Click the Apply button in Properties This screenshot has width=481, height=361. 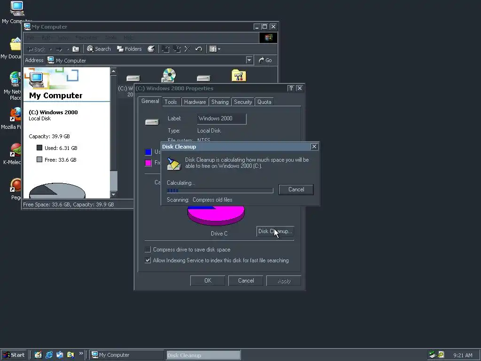(x=284, y=281)
